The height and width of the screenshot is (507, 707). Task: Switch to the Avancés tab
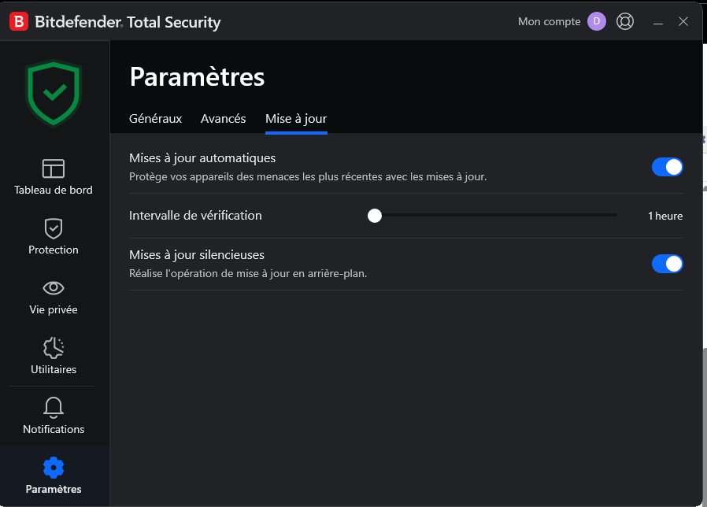(x=223, y=119)
